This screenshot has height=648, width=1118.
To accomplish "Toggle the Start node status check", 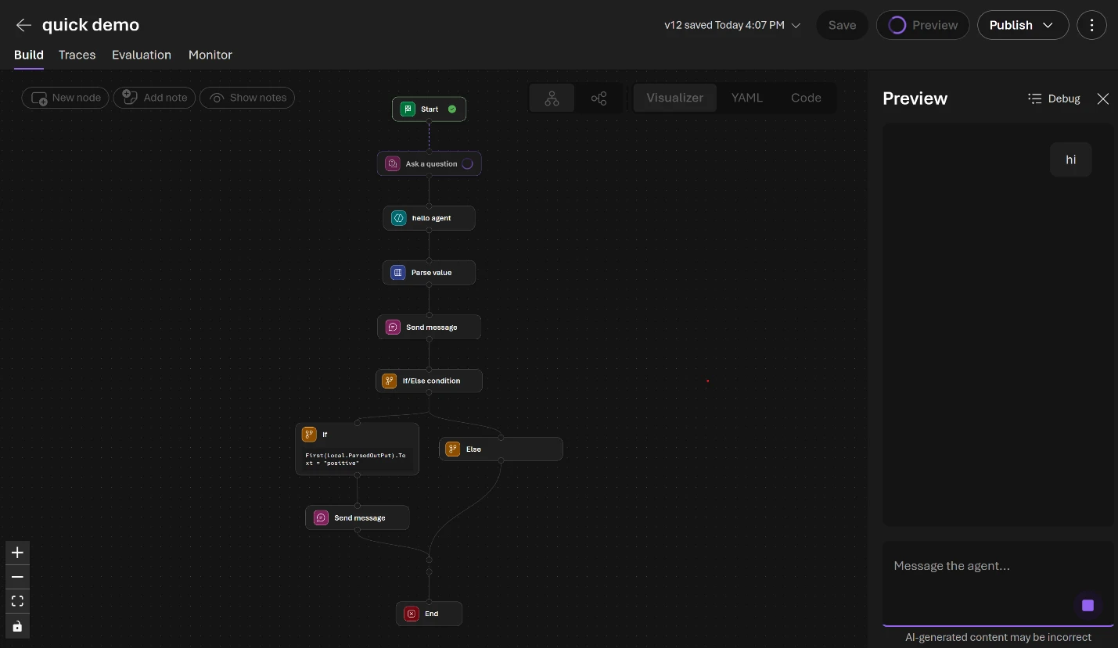I will coord(451,109).
